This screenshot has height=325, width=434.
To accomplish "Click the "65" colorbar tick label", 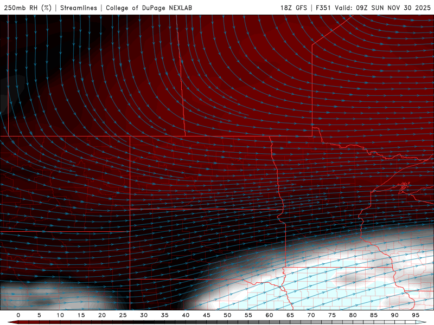I will 290,315.
